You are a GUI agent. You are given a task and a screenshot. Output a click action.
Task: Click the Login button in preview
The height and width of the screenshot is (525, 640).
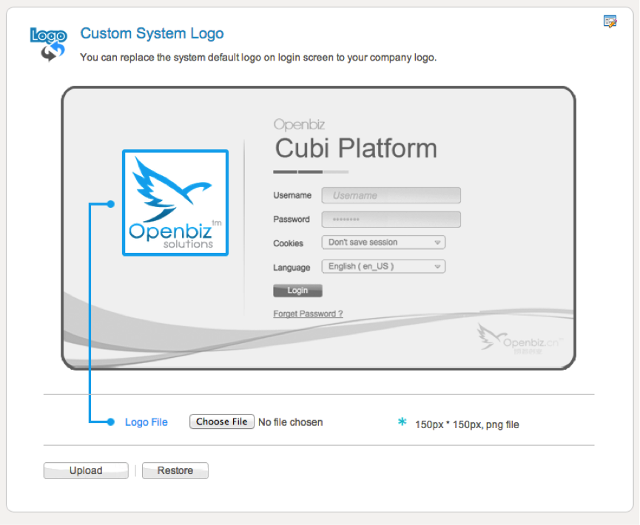[297, 291]
